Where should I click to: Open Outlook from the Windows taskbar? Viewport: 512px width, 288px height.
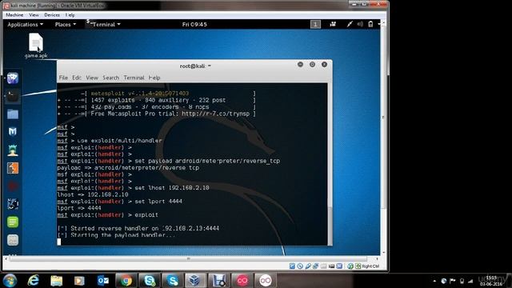103,281
